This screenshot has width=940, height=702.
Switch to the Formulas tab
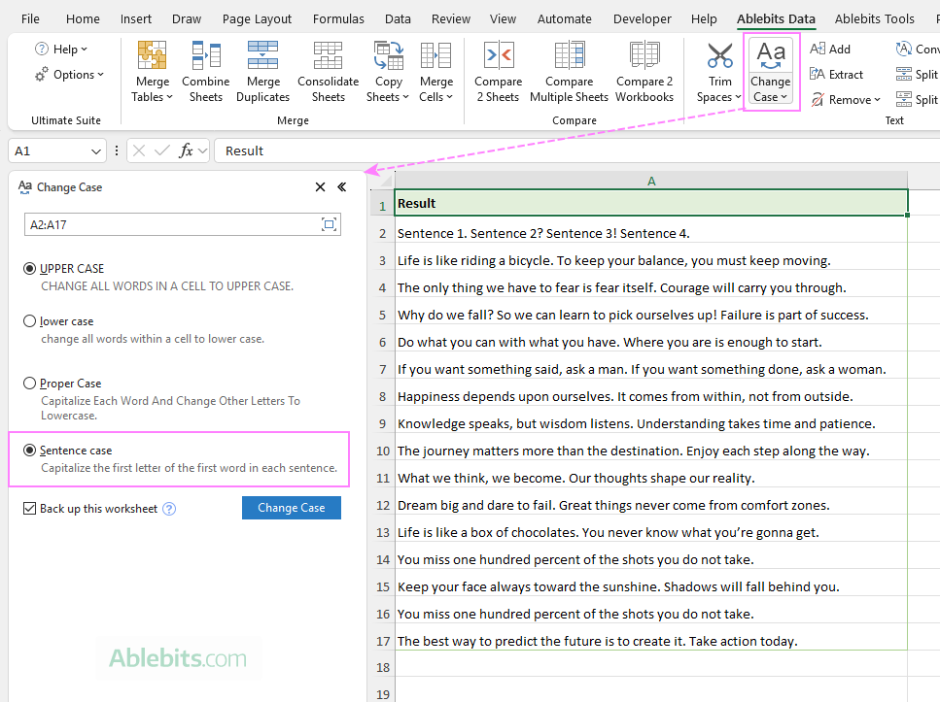pos(338,18)
